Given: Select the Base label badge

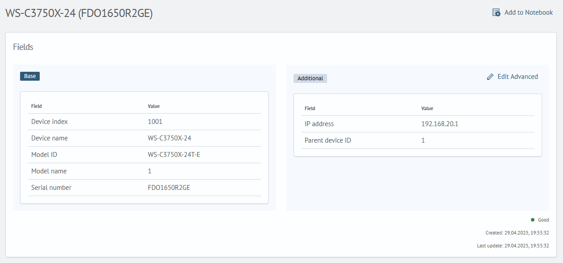Looking at the screenshot, I should click(x=30, y=76).
